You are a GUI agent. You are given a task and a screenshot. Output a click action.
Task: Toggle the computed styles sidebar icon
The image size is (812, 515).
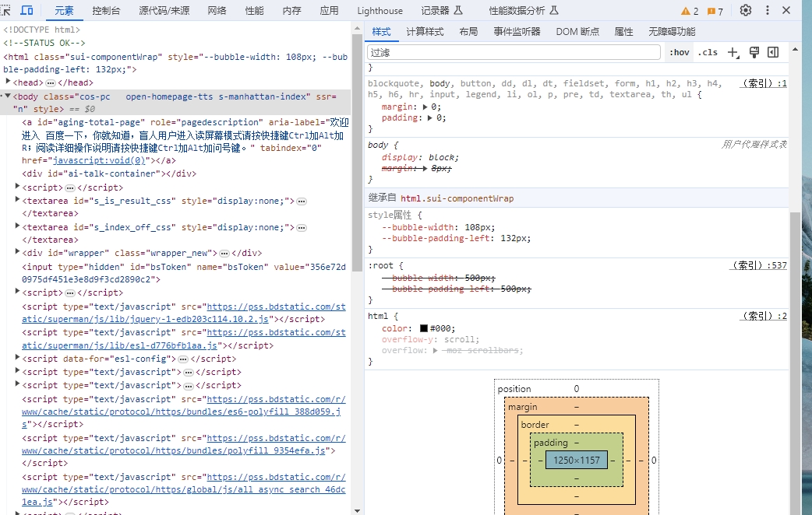tap(773, 52)
